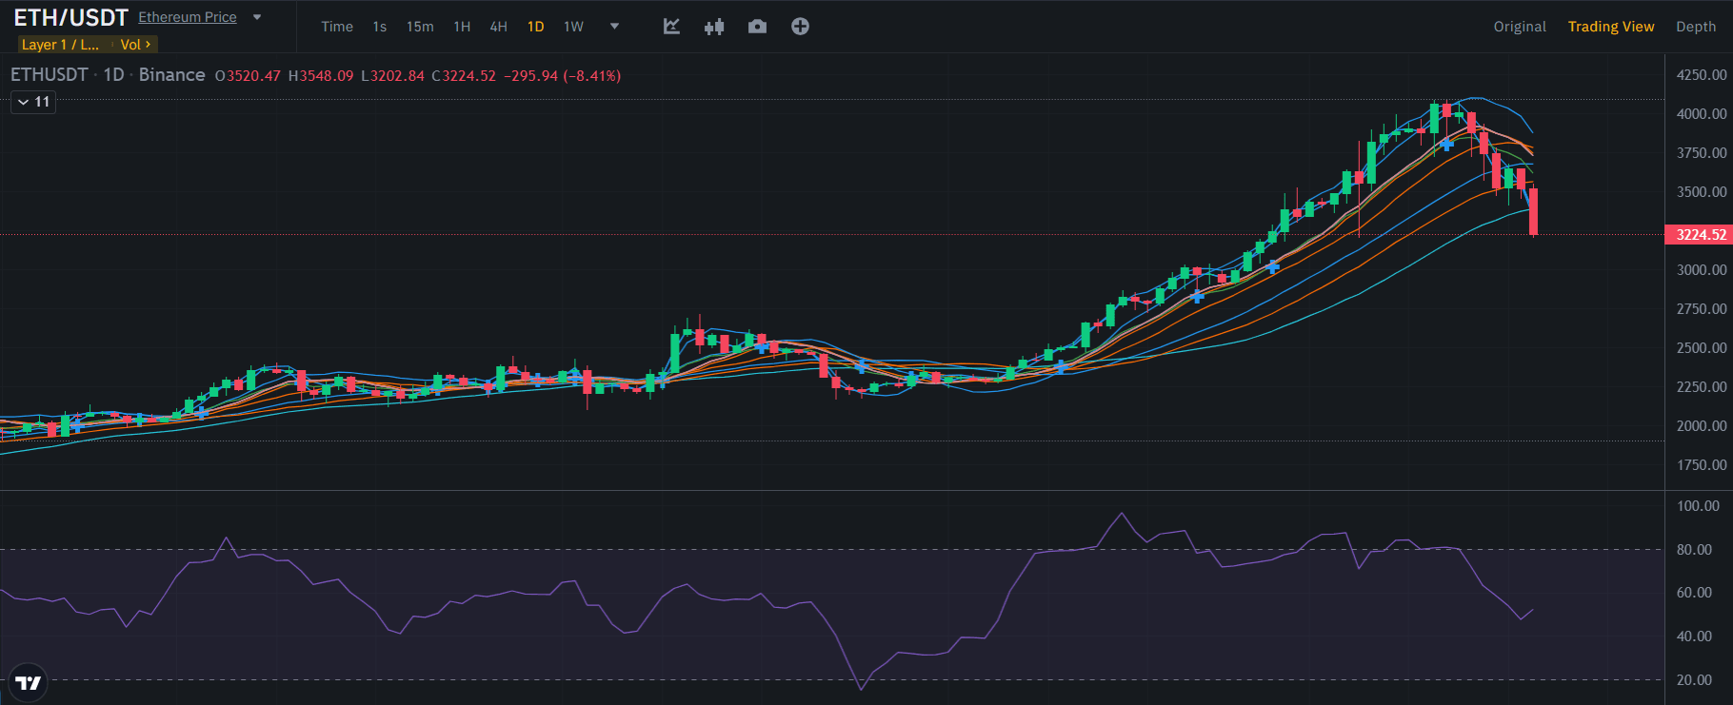The image size is (1733, 705).
Task: Click the Layer 1 category tag
Action: tap(60, 45)
